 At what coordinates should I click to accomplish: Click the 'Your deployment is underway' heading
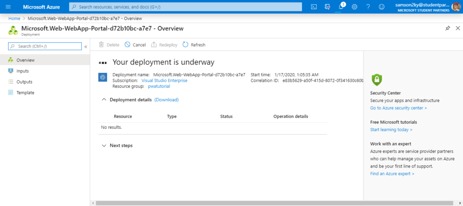tap(164, 62)
